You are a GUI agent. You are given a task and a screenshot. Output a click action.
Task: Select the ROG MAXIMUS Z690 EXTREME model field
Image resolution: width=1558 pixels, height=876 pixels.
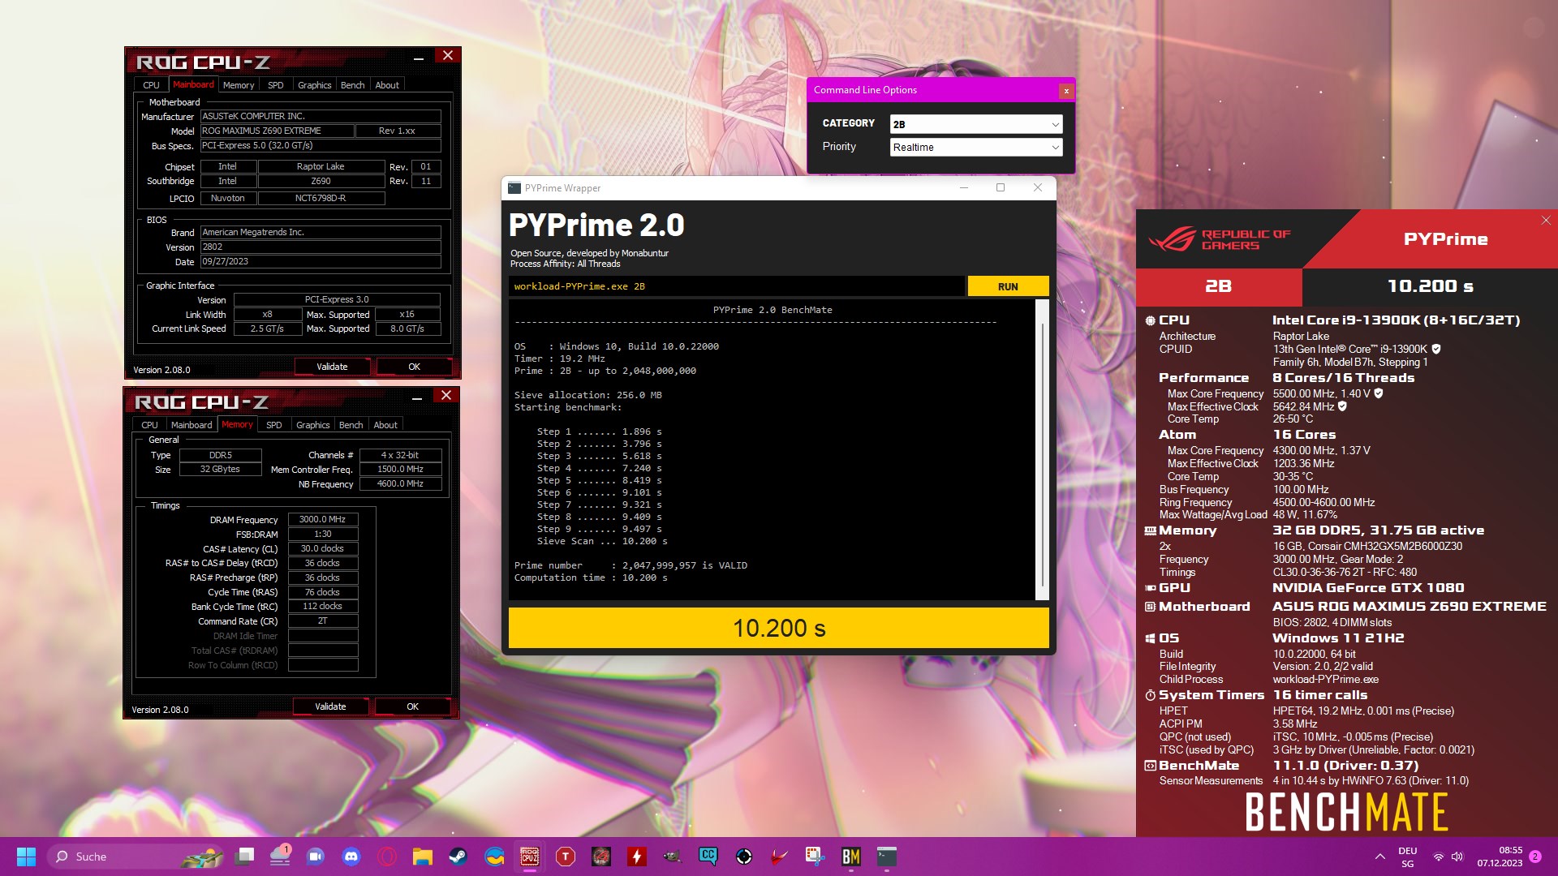click(277, 131)
